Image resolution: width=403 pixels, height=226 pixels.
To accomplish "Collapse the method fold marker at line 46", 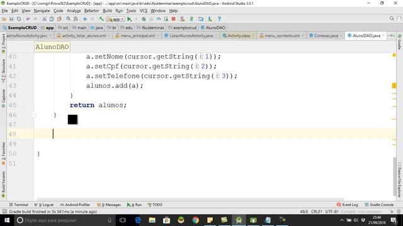I will click(x=33, y=115).
